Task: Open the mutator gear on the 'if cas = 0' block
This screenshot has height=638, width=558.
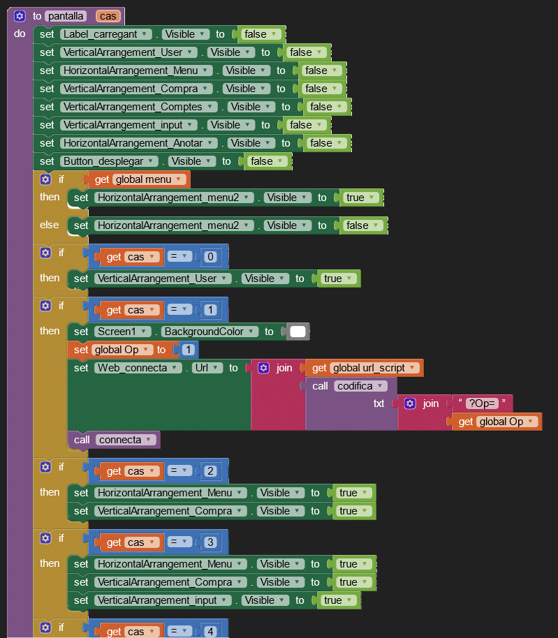Action: [46, 253]
